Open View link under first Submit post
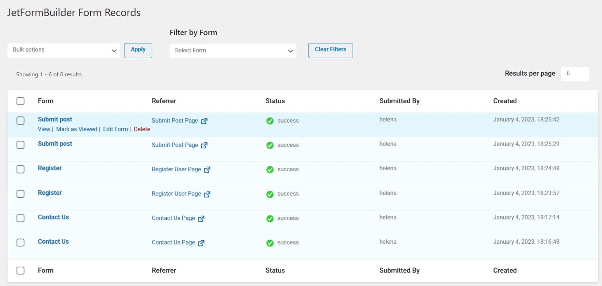Viewport: 602px width, 286px height. pos(44,129)
